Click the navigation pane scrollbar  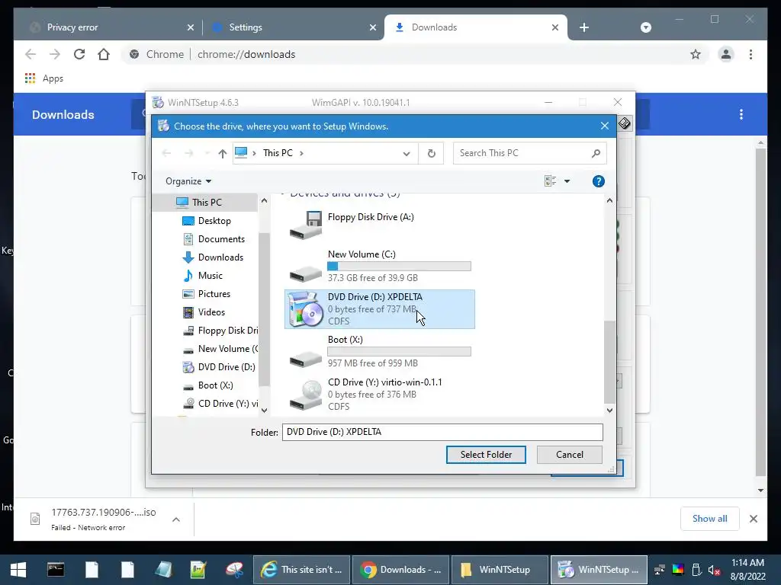click(x=264, y=308)
